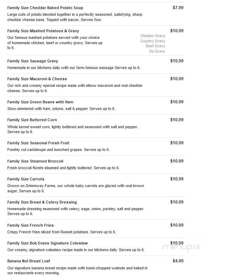The width and height of the screenshot is (244, 276).
Task: Click Banana Nut Bread Loaf title
Action: point(29,261)
